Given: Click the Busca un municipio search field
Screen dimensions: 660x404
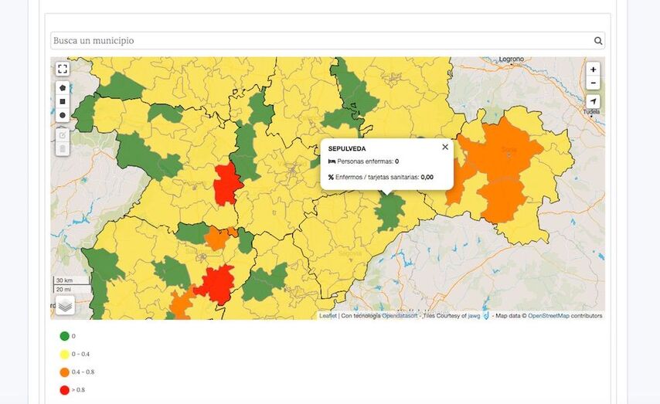Looking at the screenshot, I should [x=321, y=41].
